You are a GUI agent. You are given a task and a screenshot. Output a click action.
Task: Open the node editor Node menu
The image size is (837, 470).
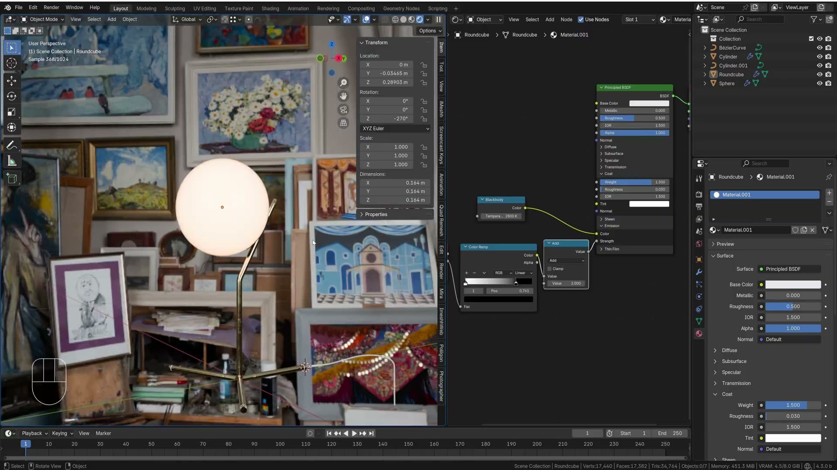566,20
